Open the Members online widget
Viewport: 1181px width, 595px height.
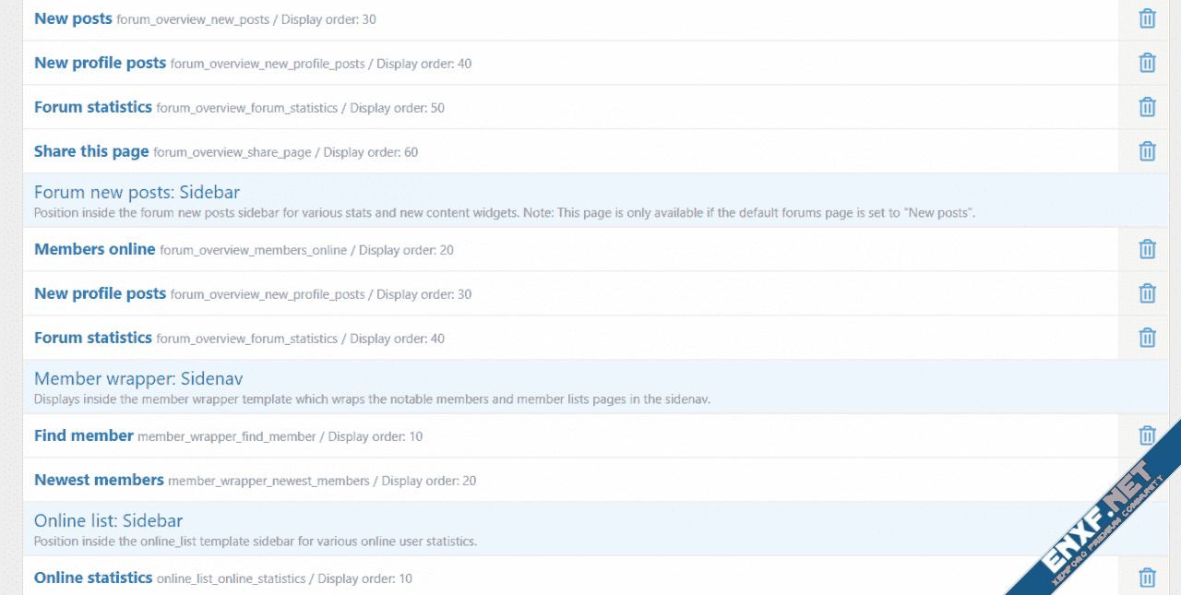click(x=94, y=249)
